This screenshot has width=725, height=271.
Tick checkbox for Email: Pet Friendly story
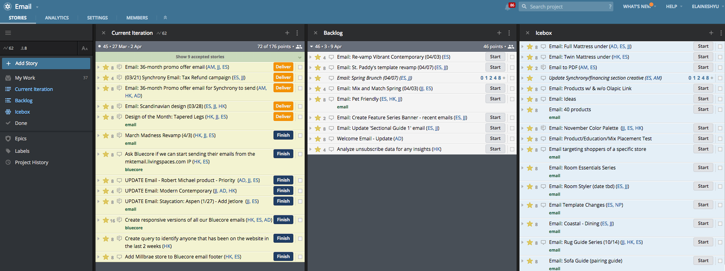512,99
